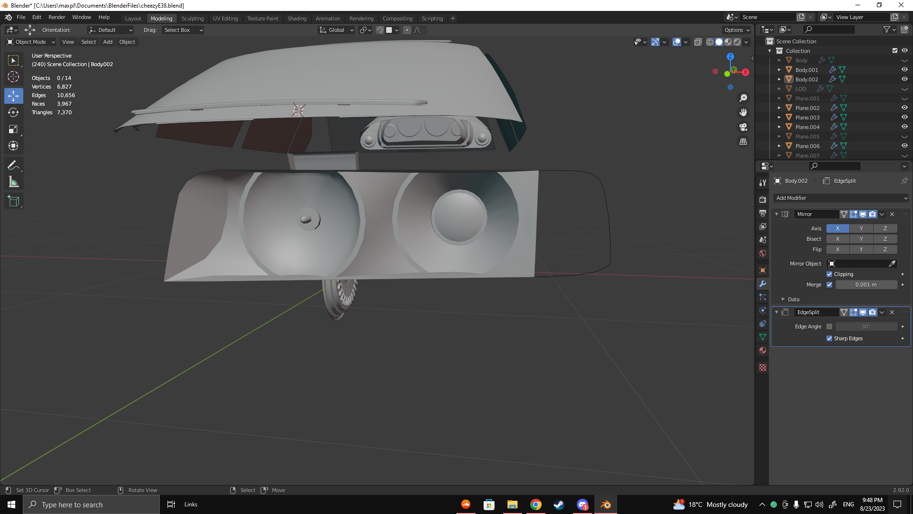The width and height of the screenshot is (913, 514).
Task: Click the Toggle camera view icon
Action: pos(743,127)
